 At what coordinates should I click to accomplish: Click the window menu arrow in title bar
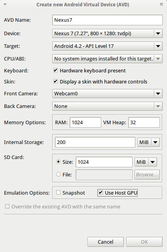tap(5, 4)
